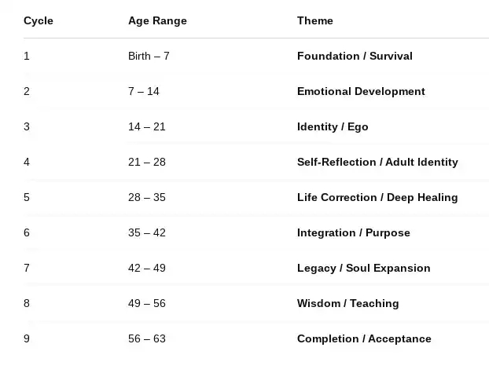
Task: Click Life Correction / Deep Healing text
Action: coord(377,197)
